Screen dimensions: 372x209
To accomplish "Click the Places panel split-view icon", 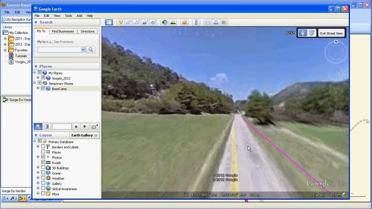I will [x=46, y=127].
